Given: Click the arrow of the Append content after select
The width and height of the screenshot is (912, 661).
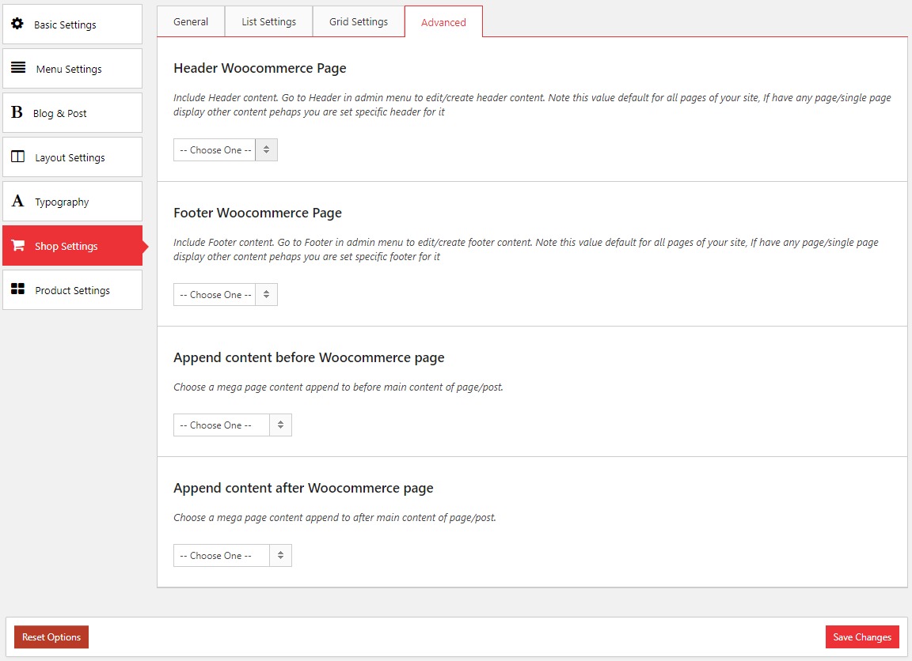Looking at the screenshot, I should (280, 555).
